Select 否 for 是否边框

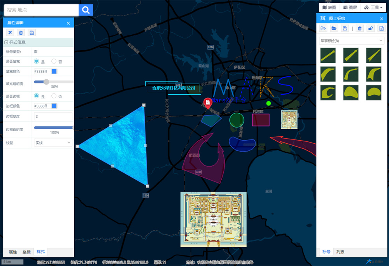[54, 96]
